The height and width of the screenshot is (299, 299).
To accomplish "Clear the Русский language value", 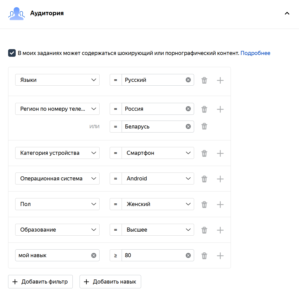I will click(188, 80).
